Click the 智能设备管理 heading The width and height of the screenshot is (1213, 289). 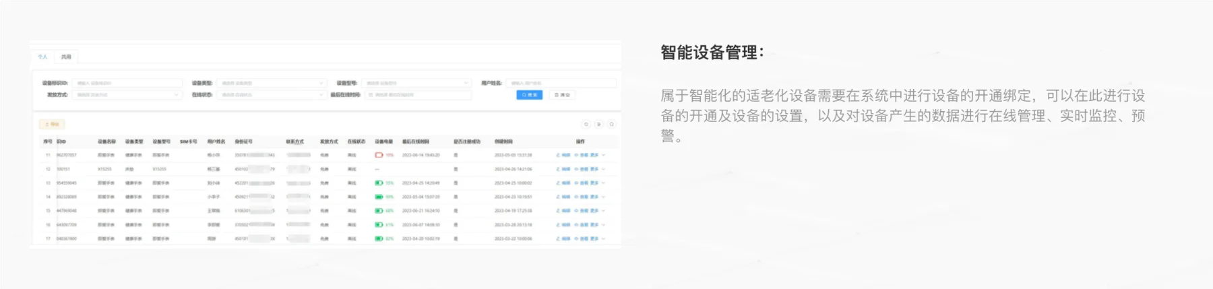point(712,53)
